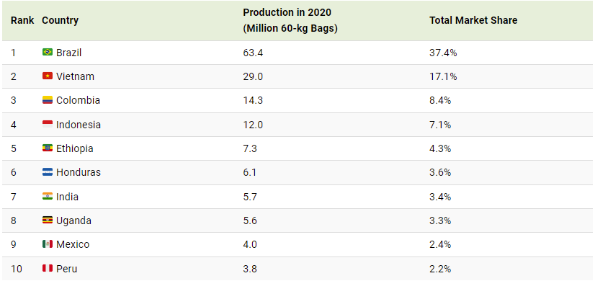Select the Uganda country name text
The width and height of the screenshot is (595, 281).
pyautogui.click(x=73, y=220)
